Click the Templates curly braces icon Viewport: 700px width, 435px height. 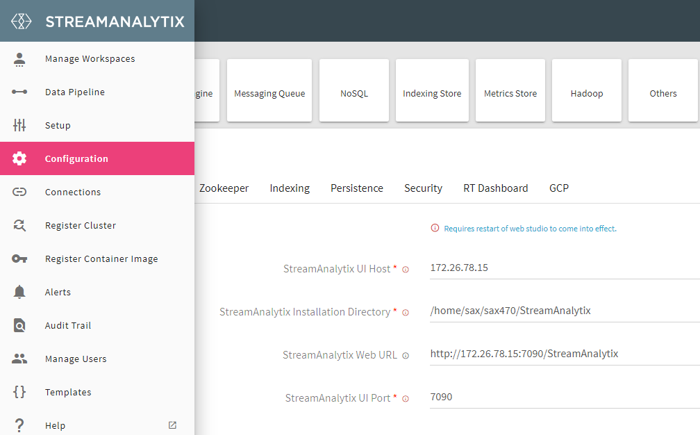tap(19, 392)
